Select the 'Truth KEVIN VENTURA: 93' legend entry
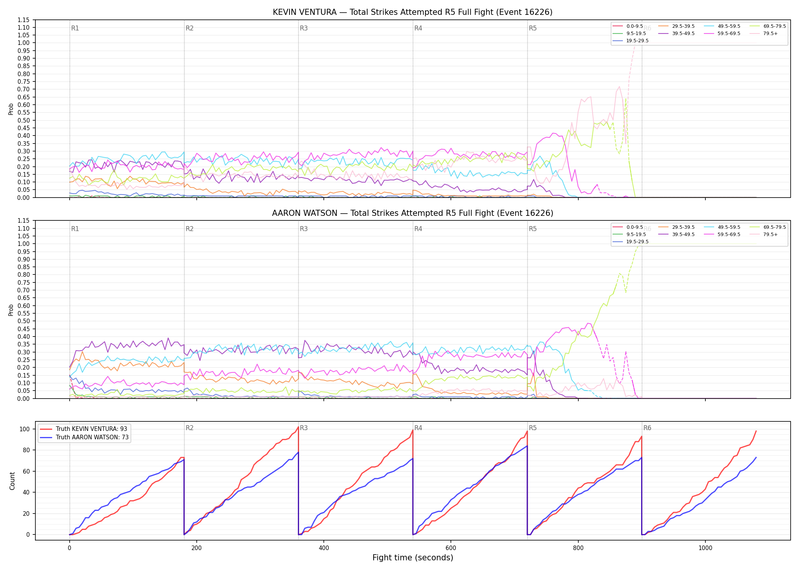The height and width of the screenshot is (571, 799). pyautogui.click(x=84, y=429)
